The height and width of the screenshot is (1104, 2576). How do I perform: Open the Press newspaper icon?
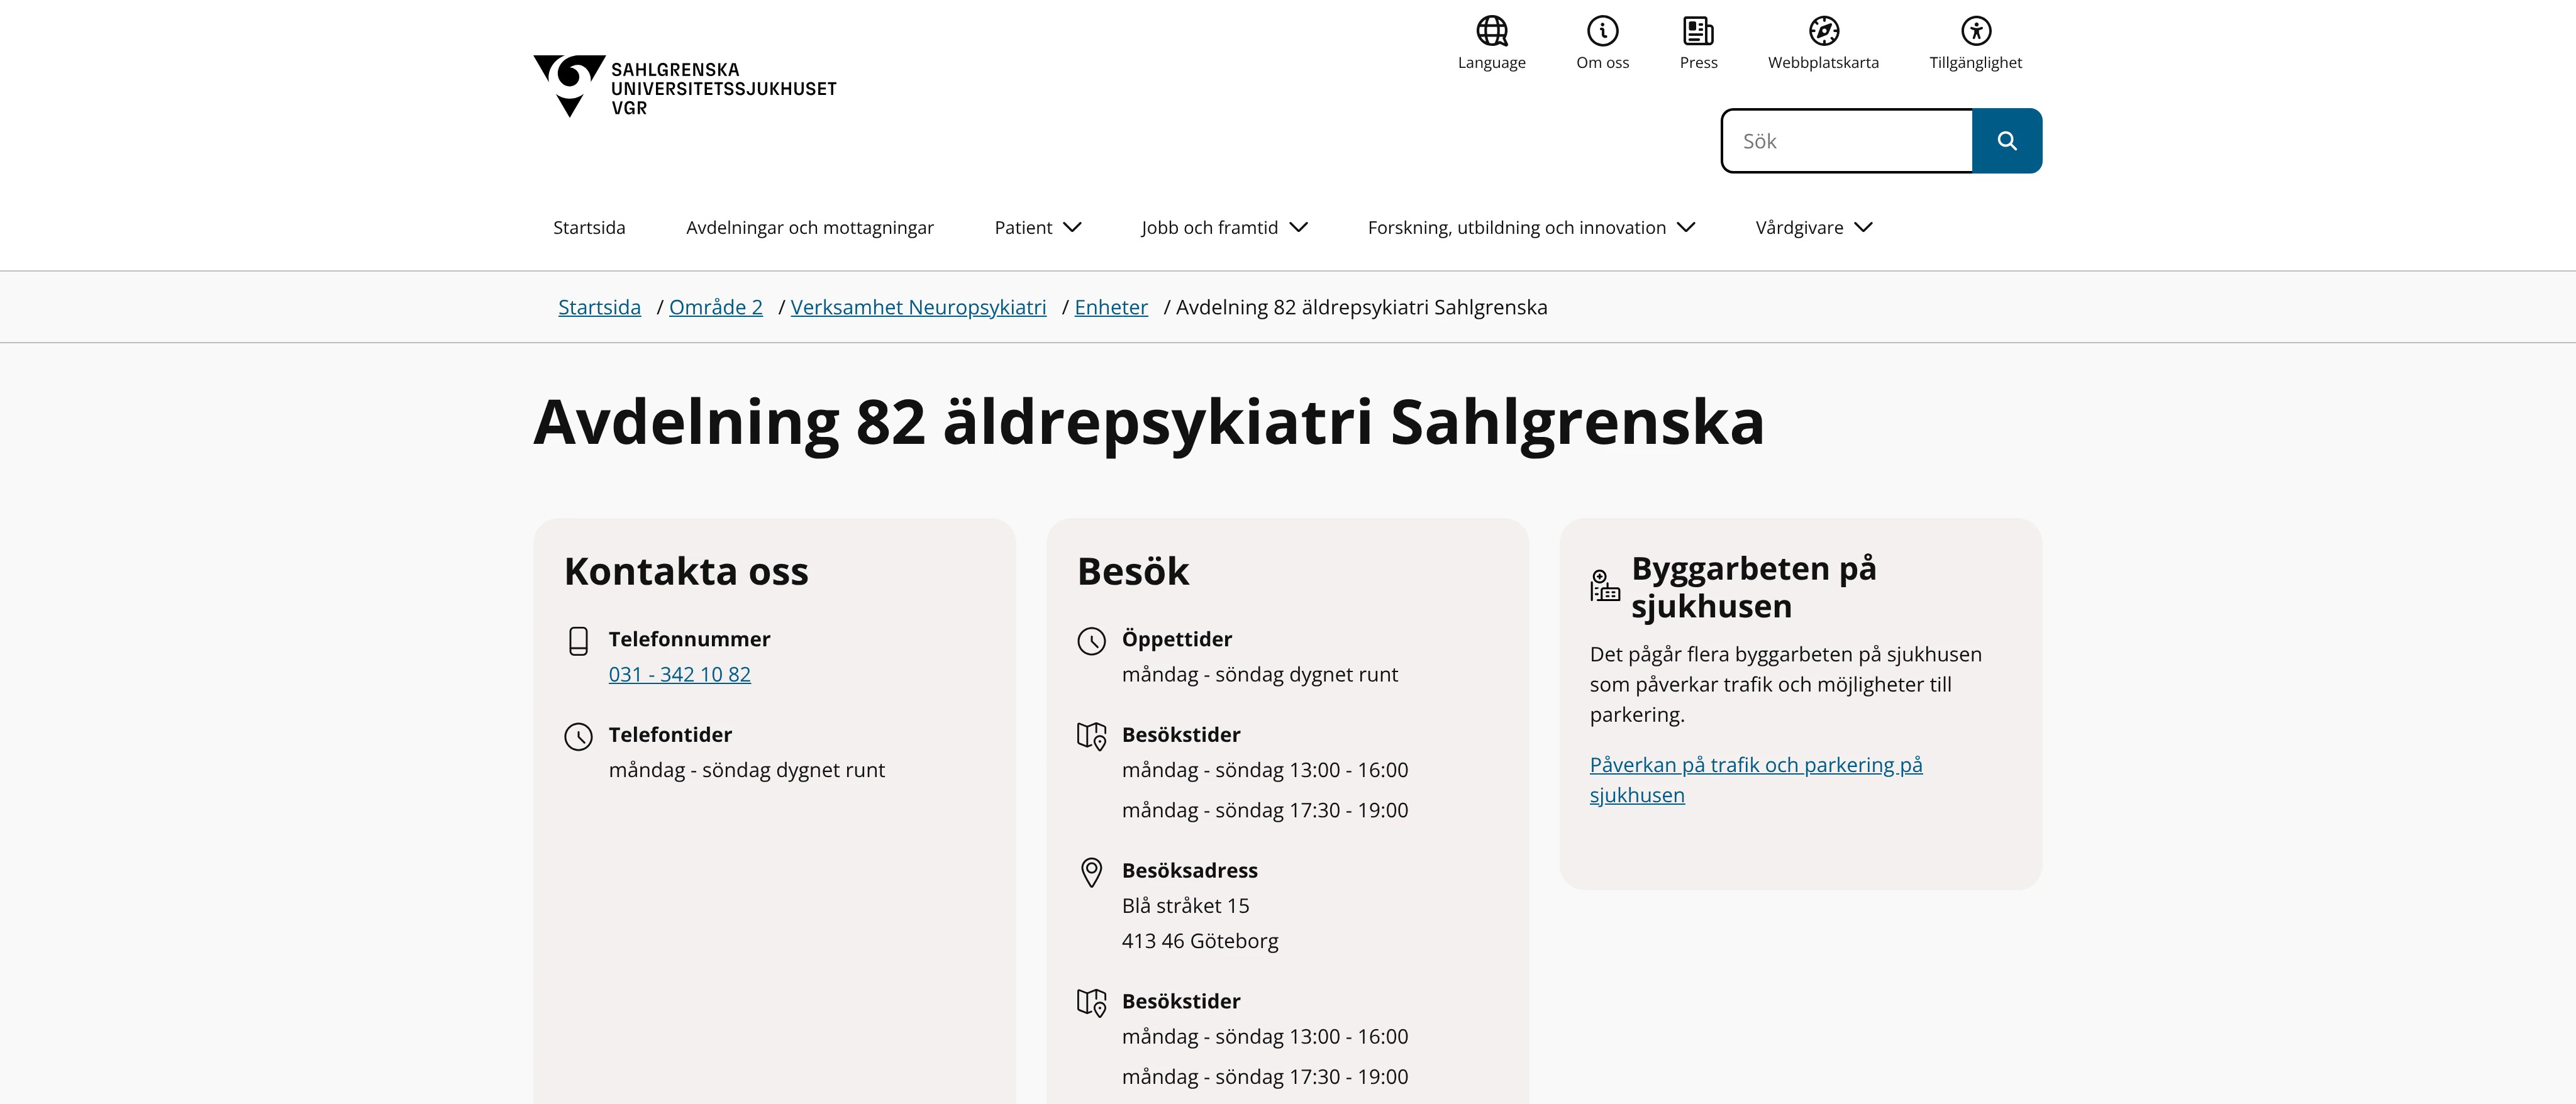point(1698,31)
